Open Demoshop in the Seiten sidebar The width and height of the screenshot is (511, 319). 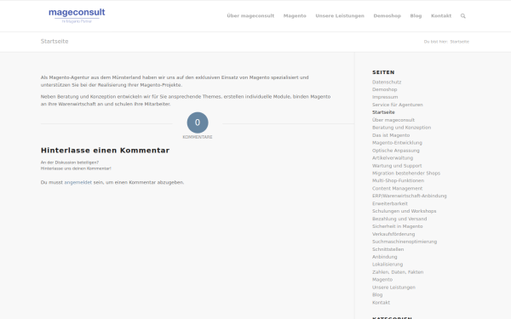pyautogui.click(x=385, y=89)
